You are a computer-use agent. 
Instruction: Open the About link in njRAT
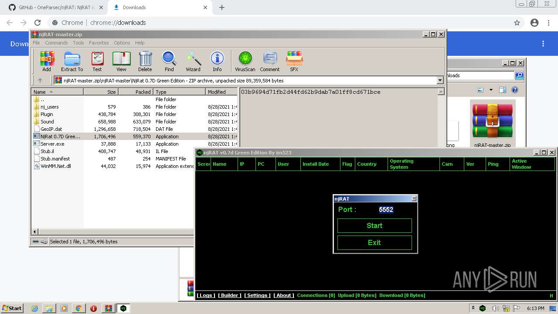point(284,295)
